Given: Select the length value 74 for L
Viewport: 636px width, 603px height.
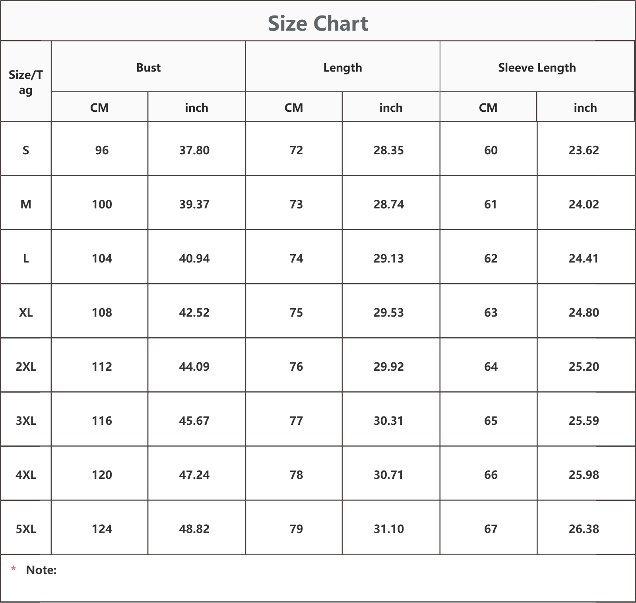Looking at the screenshot, I should coord(296,258).
